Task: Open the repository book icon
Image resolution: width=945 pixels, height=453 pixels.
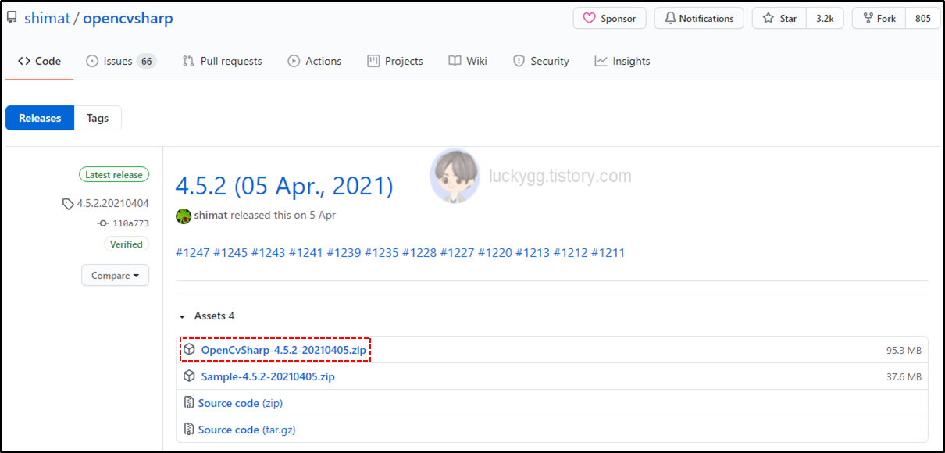Action: (x=12, y=16)
